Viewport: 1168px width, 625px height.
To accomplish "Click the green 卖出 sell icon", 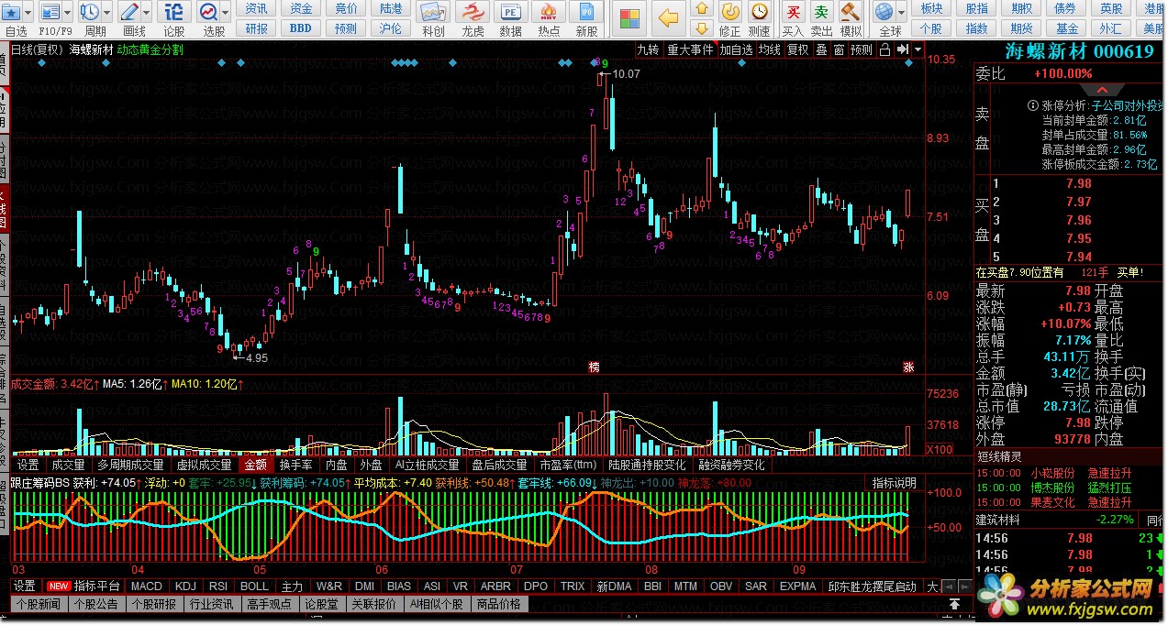I will click(821, 12).
